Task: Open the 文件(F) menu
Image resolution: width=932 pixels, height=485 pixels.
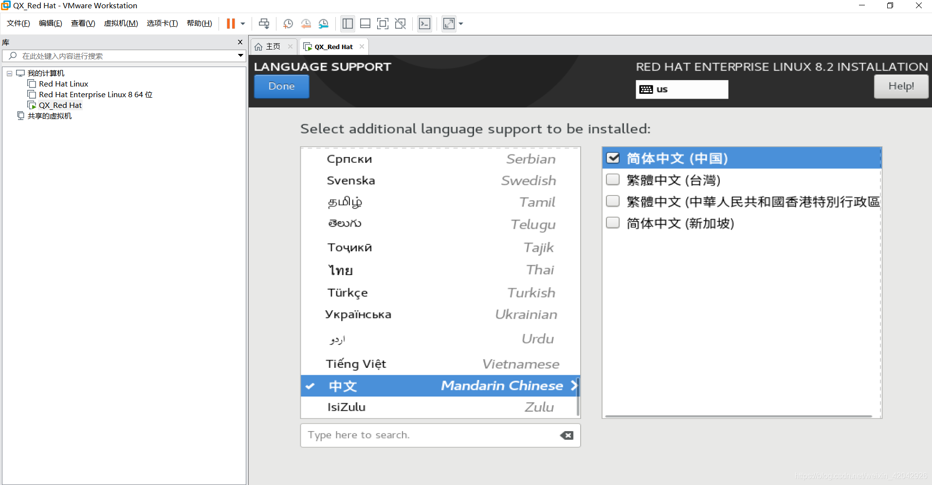Action: pyautogui.click(x=18, y=23)
